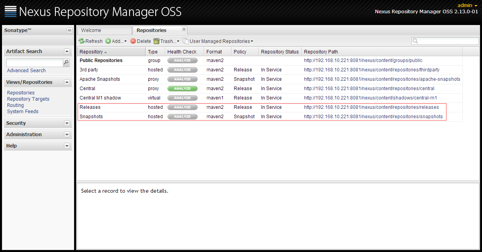Open the repositories/central URL

[369, 89]
